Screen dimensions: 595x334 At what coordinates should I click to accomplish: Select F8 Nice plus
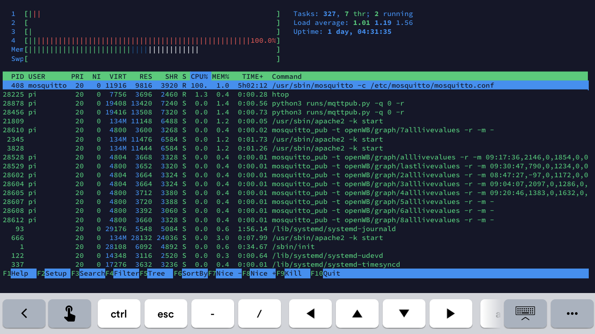click(259, 273)
